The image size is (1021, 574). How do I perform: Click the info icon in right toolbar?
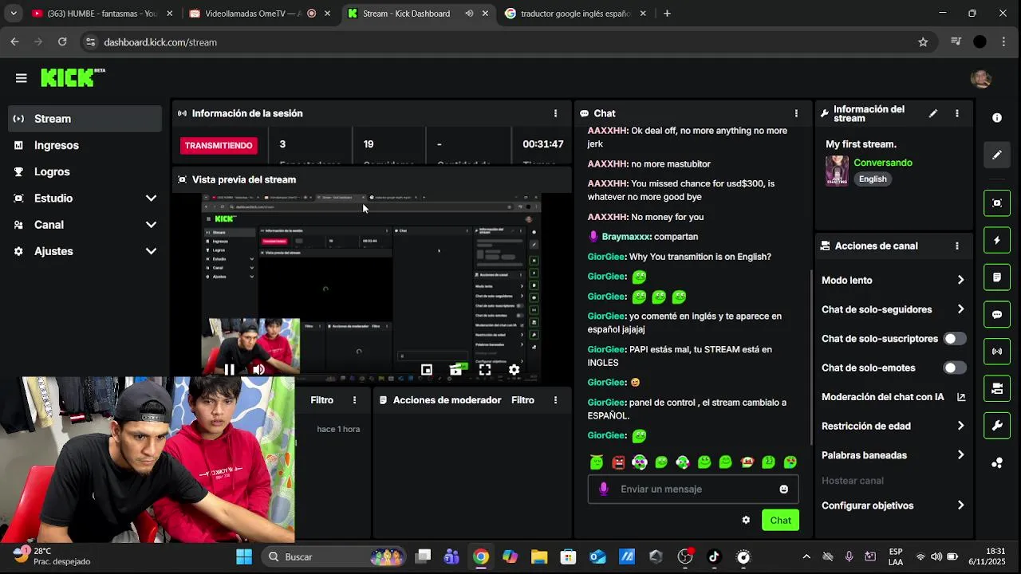(997, 118)
